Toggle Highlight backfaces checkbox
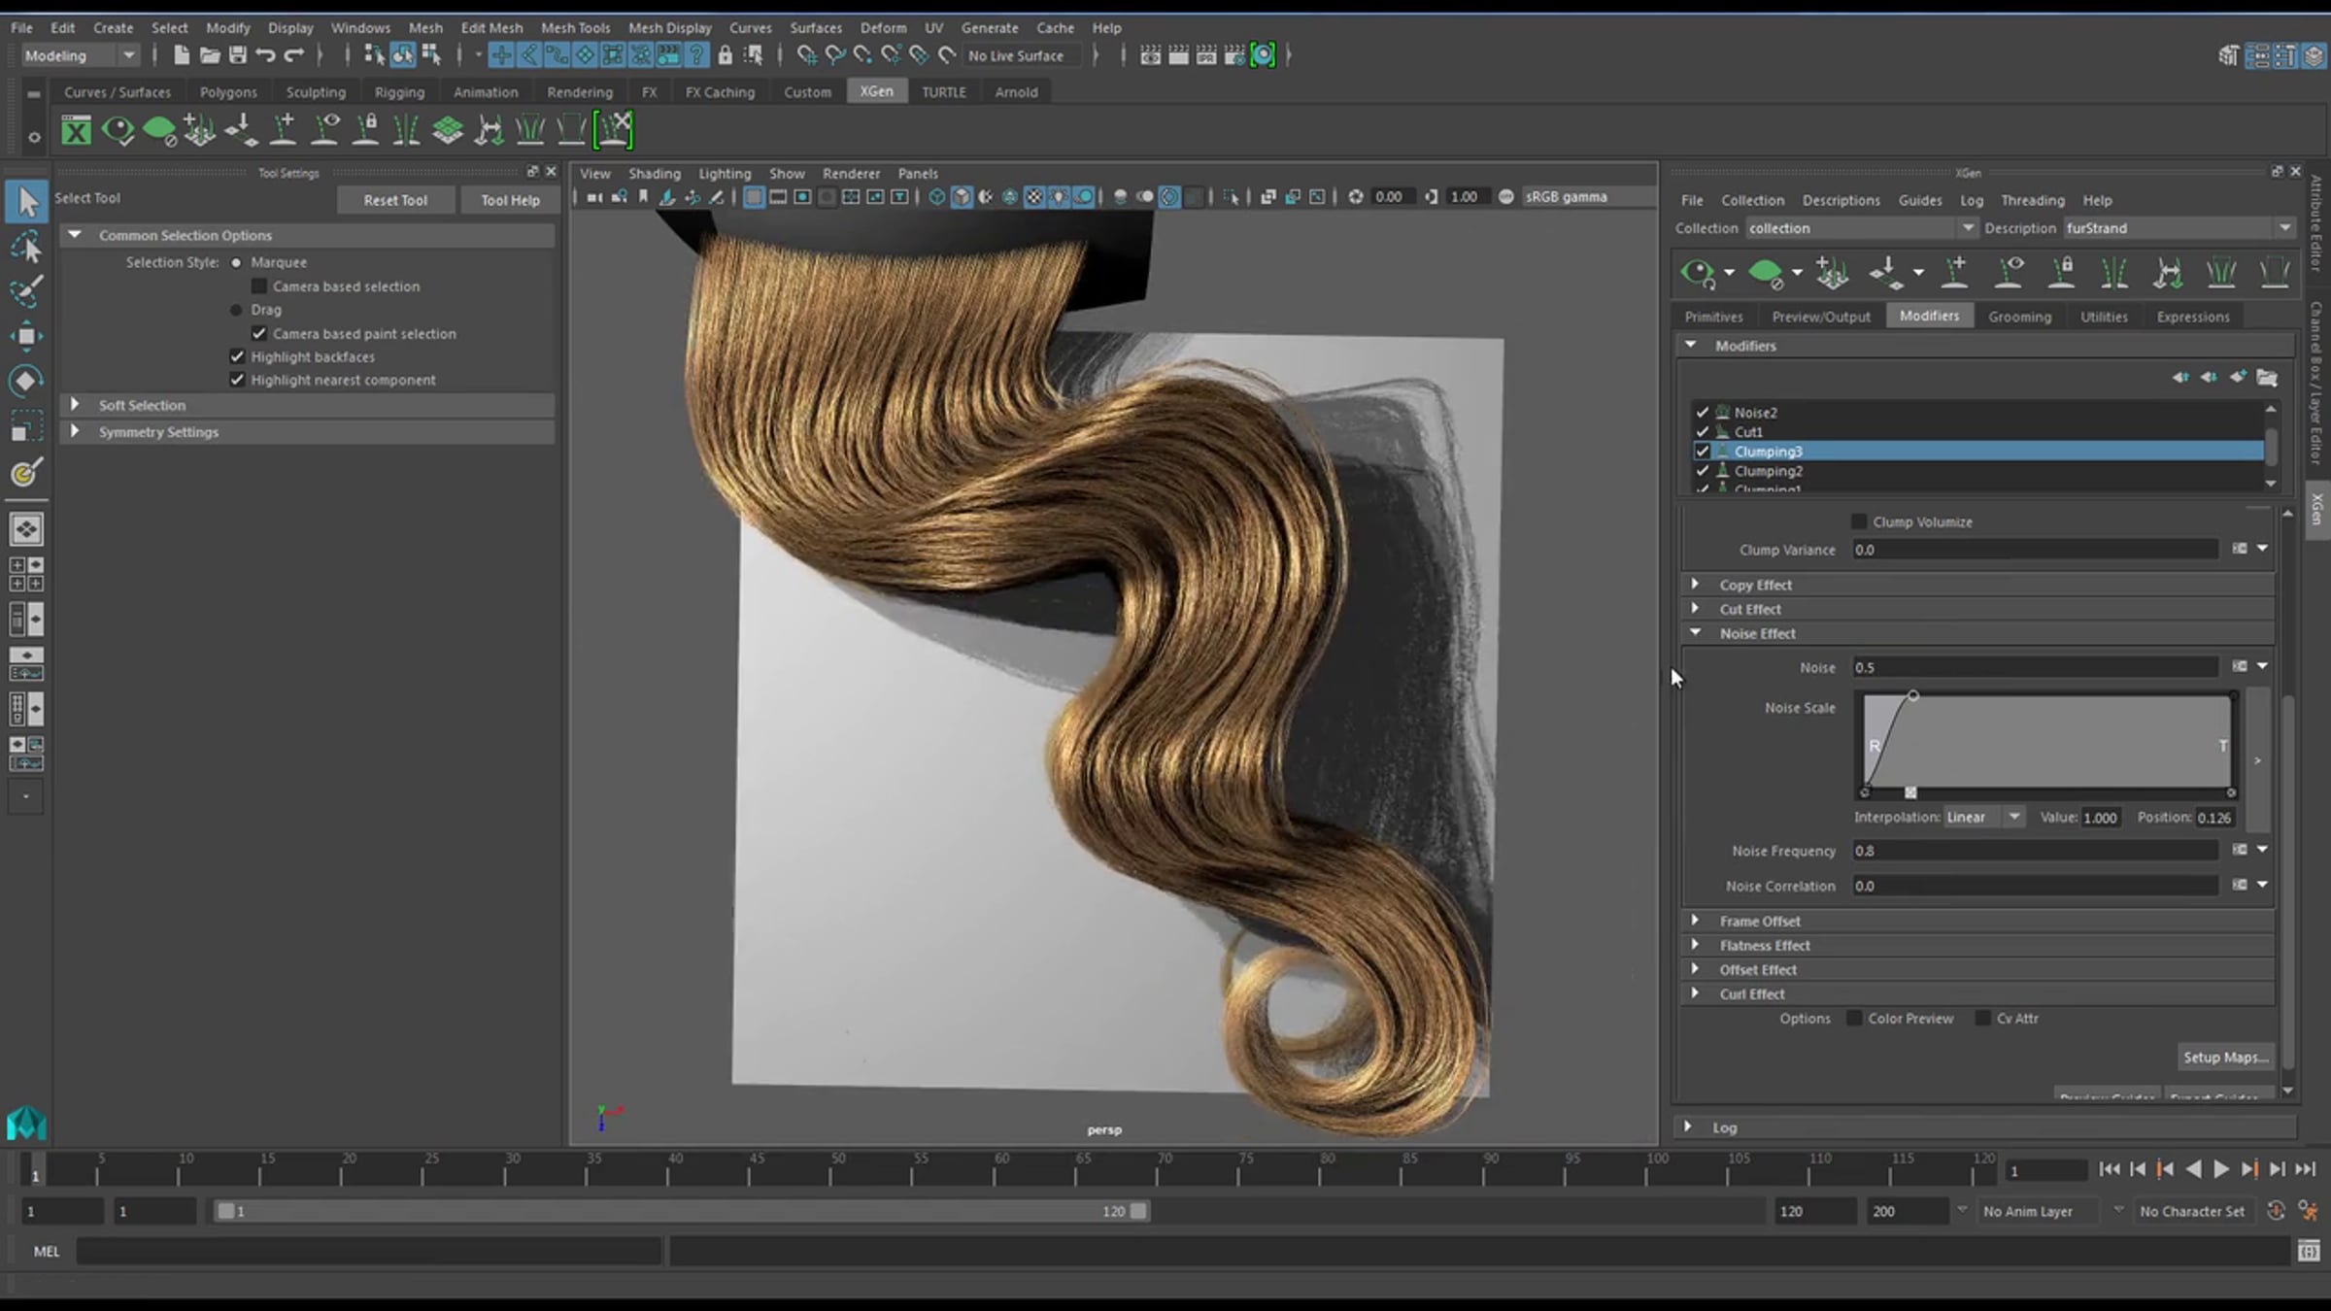The width and height of the screenshot is (2331, 1311). [x=237, y=356]
